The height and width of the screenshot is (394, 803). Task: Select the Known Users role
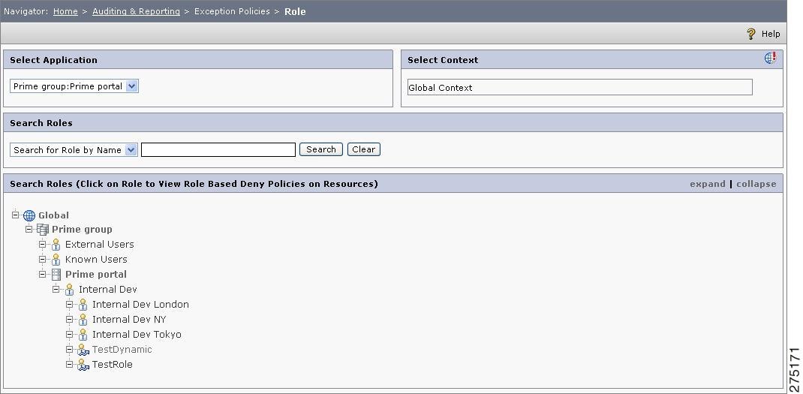point(96,259)
